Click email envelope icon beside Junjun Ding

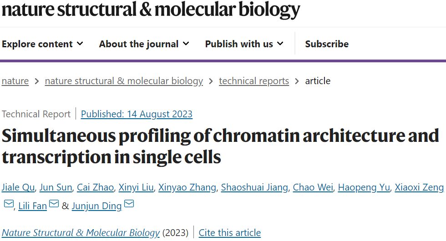coord(129,204)
